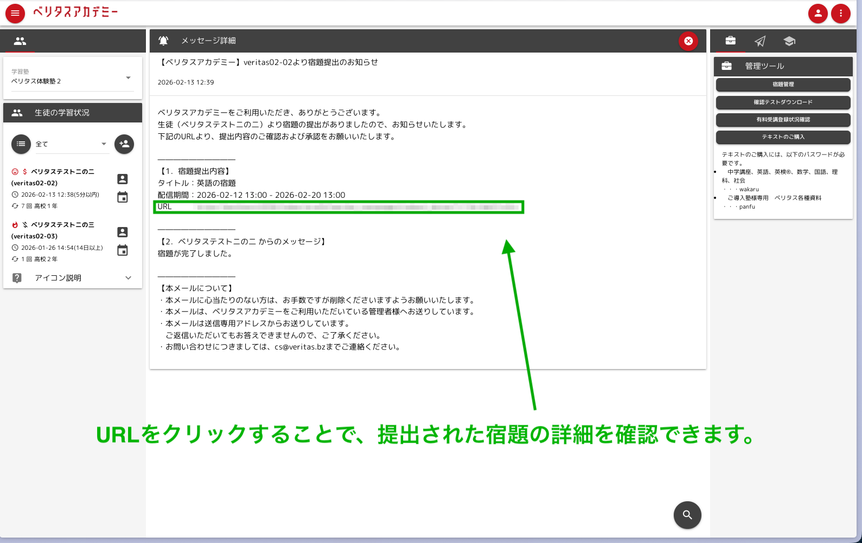The height and width of the screenshot is (543, 862).
Task: Click the メッセージ詳細 title
Action: click(x=208, y=41)
